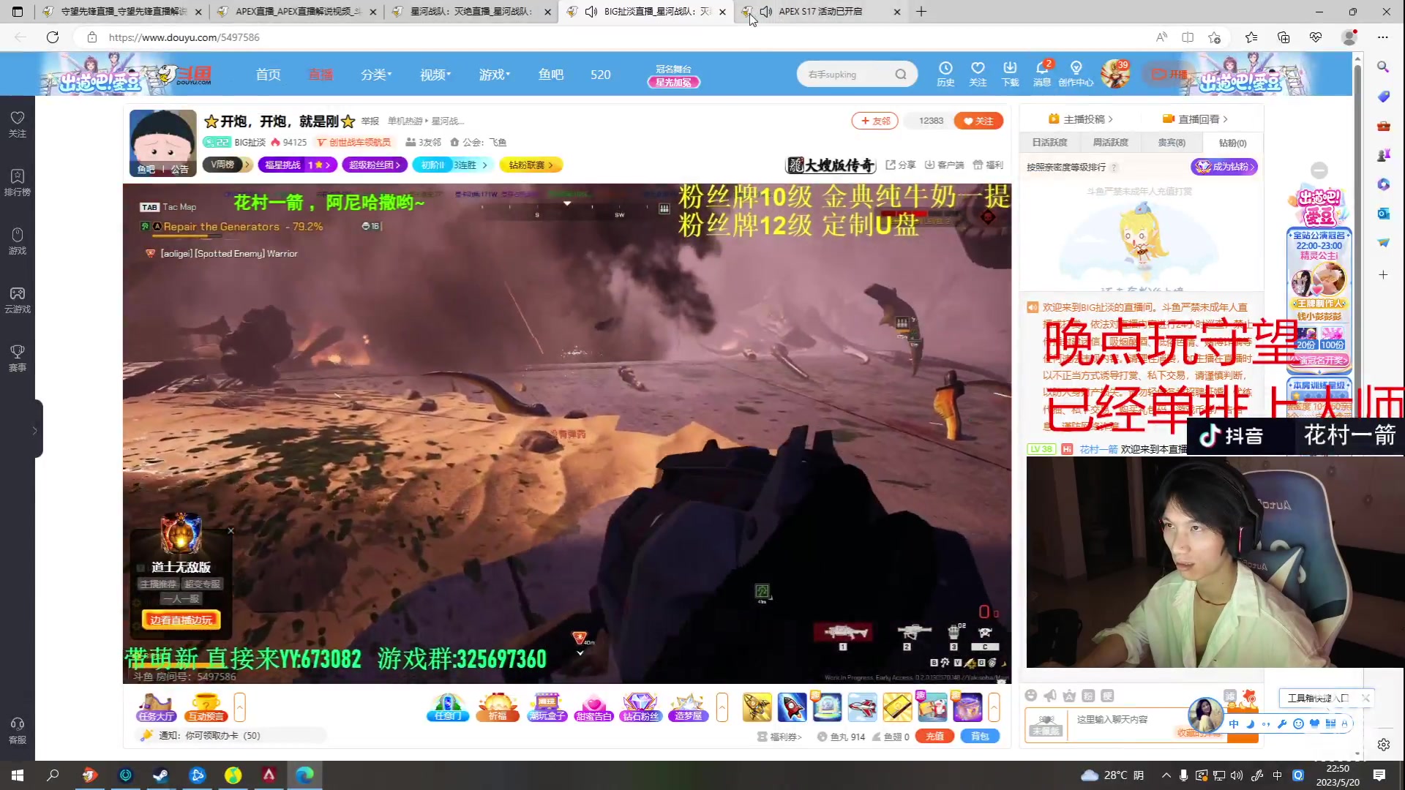Screen dimensions: 1405x790
Task: Click the megaphone icon in chat toolbar
Action: point(1050,695)
